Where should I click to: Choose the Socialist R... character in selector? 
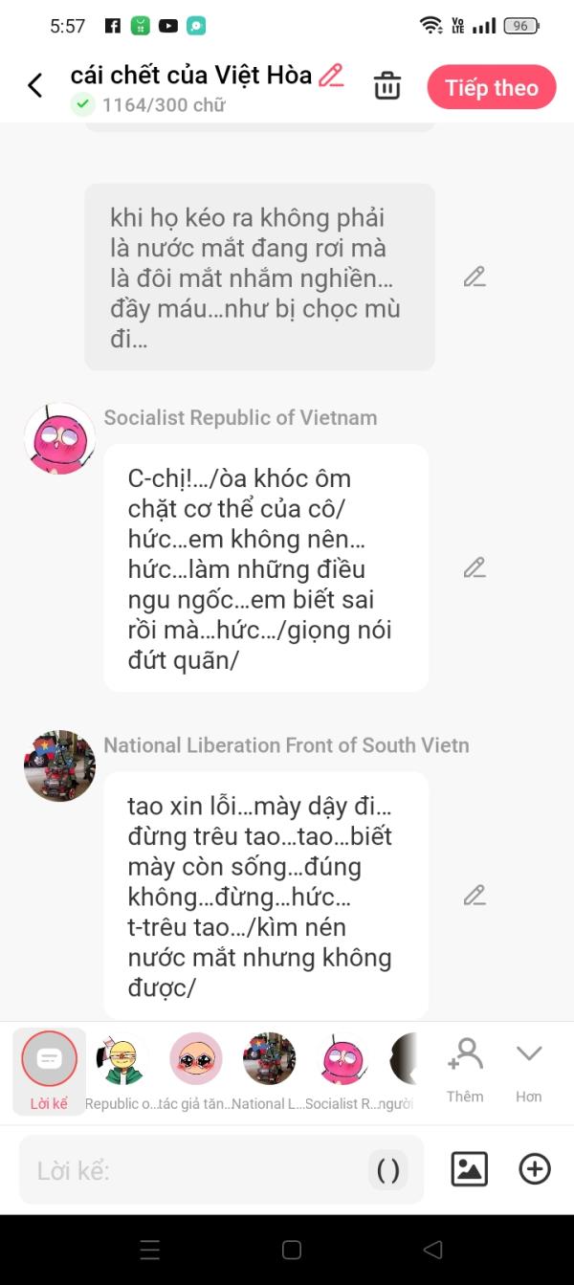pyautogui.click(x=343, y=1071)
